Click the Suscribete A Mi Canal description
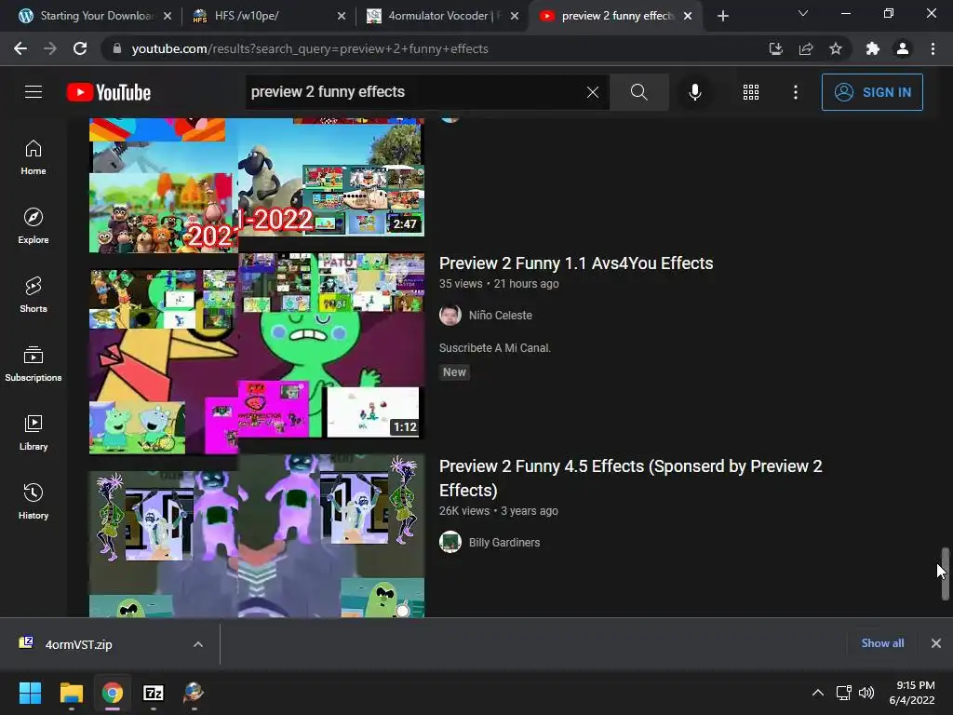Viewport: 953px width, 715px height. pyautogui.click(x=495, y=348)
